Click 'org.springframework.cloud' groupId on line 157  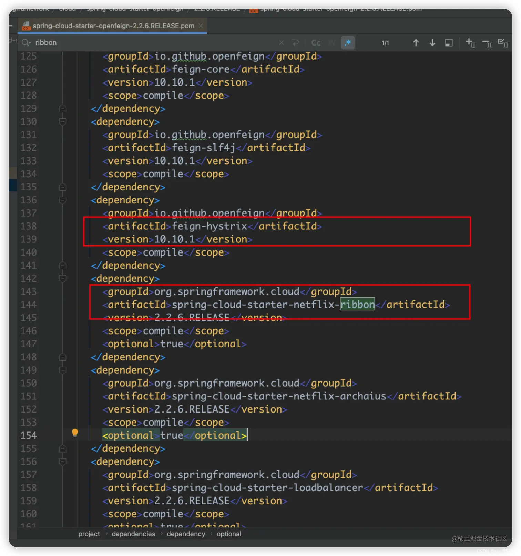(x=227, y=475)
